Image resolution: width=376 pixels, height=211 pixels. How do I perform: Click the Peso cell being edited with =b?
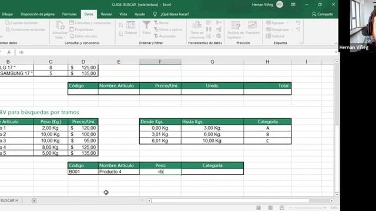pos(160,172)
